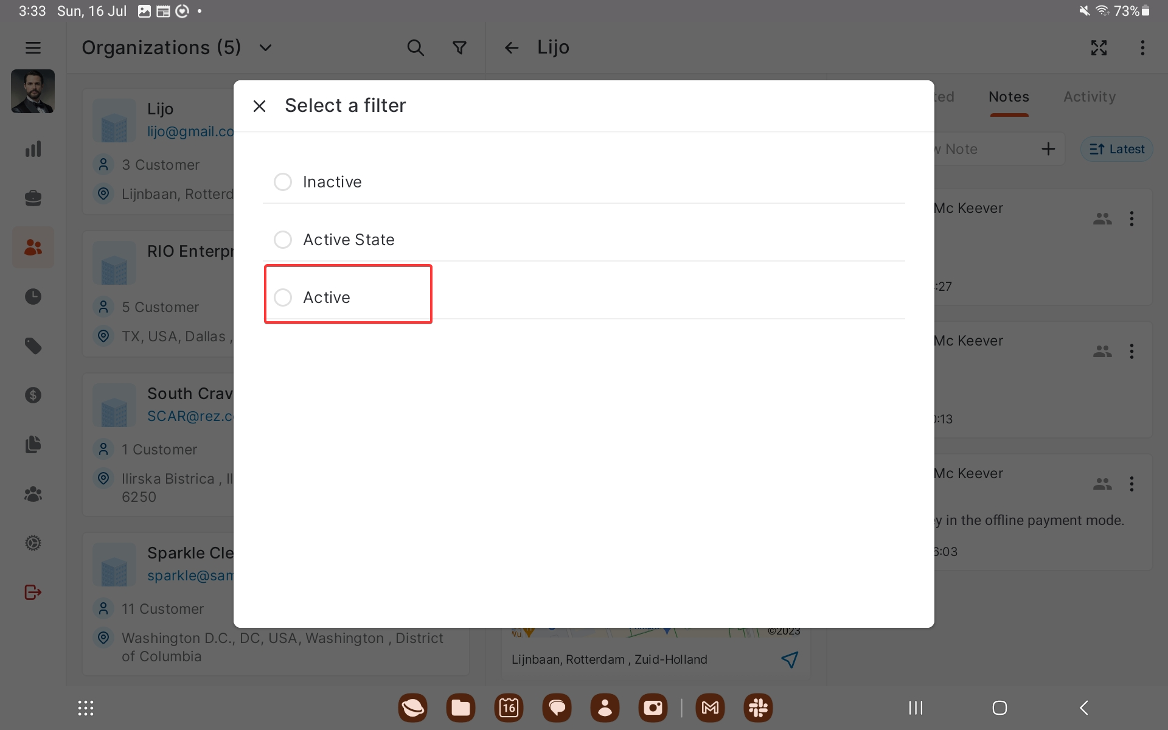This screenshot has height=730, width=1168.
Task: Open the dashboard bar chart icon
Action: [x=33, y=149]
